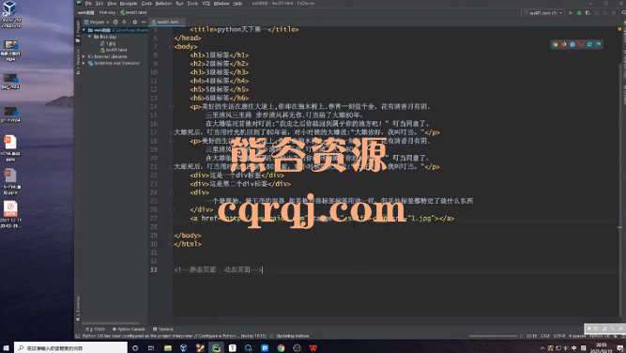The width and height of the screenshot is (626, 353).
Task: Start debugging with the green bug icon
Action: tap(579, 13)
